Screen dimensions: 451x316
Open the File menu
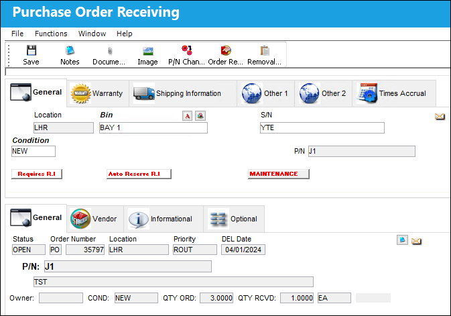click(x=17, y=34)
